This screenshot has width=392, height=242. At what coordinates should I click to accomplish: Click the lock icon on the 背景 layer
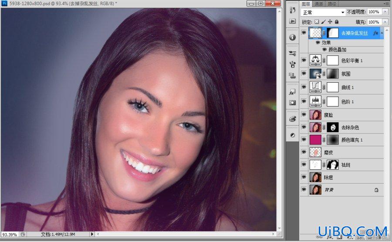pyautogui.click(x=376, y=190)
